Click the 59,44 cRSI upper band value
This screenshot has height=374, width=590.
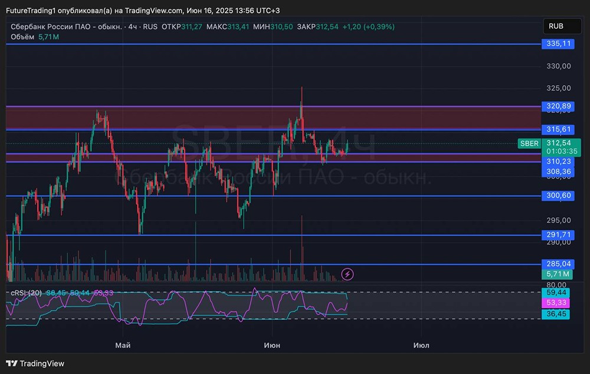tap(556, 293)
